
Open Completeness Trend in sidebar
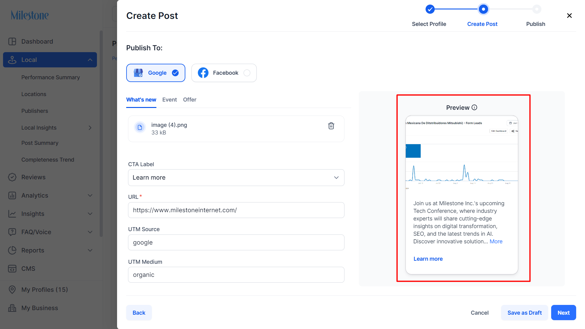(48, 160)
